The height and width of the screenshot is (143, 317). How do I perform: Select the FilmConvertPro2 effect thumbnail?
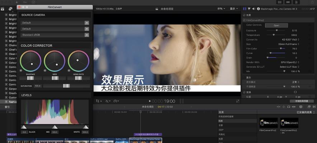269,123
